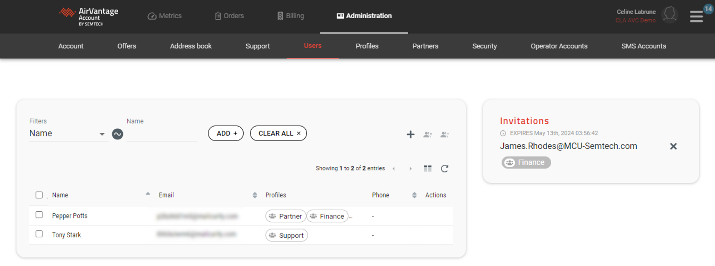Click the Name filter text field
The width and height of the screenshot is (715, 266).
(161, 134)
